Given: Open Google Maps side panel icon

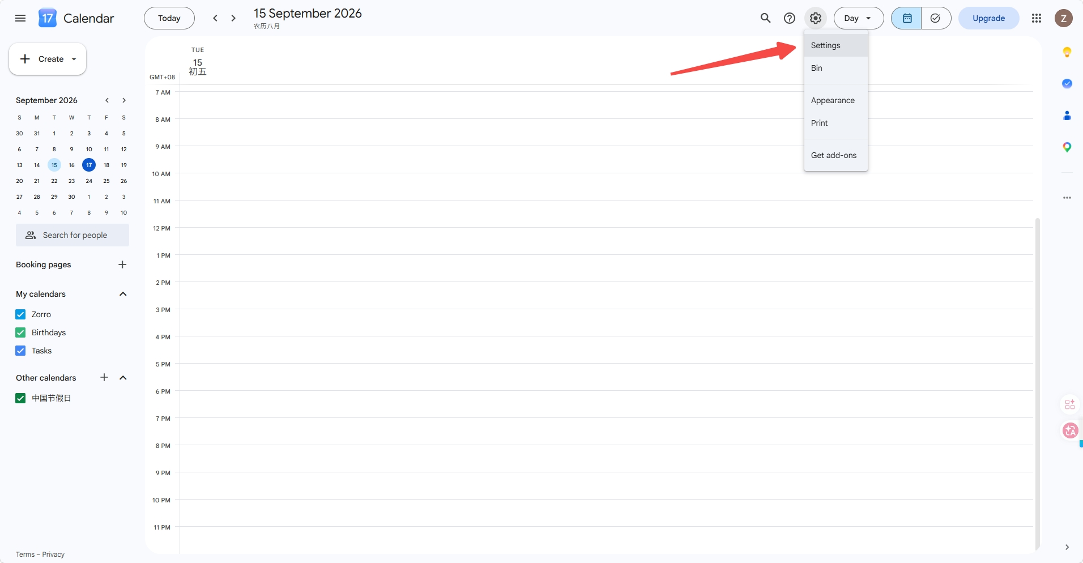Looking at the screenshot, I should click(x=1067, y=147).
